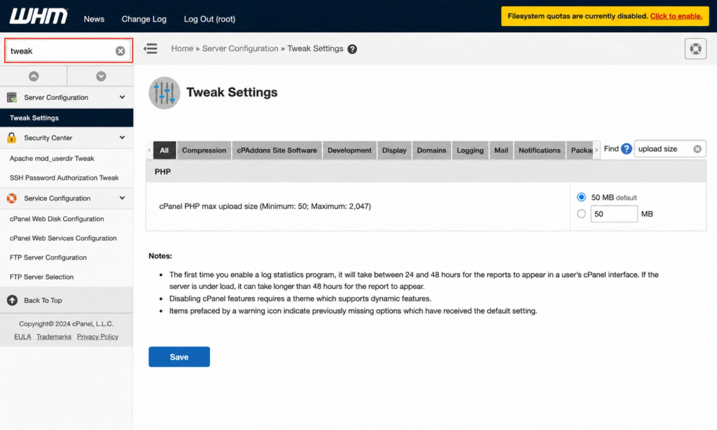Image resolution: width=717 pixels, height=430 pixels.
Task: Collapse all sidebar groups with up arrow
Action: (34, 76)
